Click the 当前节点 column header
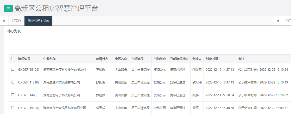The height and width of the screenshot is (114, 291). pyautogui.click(x=160, y=59)
